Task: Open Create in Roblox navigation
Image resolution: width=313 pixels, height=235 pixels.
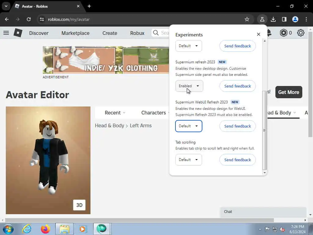Action: click(110, 33)
